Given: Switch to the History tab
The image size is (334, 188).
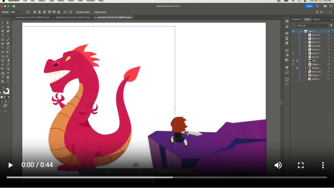Looking at the screenshot, I should [x=317, y=19].
